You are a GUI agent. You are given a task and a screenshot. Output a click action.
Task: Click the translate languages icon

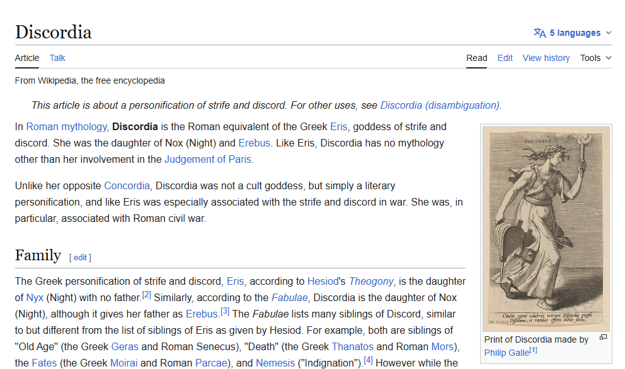tap(539, 33)
